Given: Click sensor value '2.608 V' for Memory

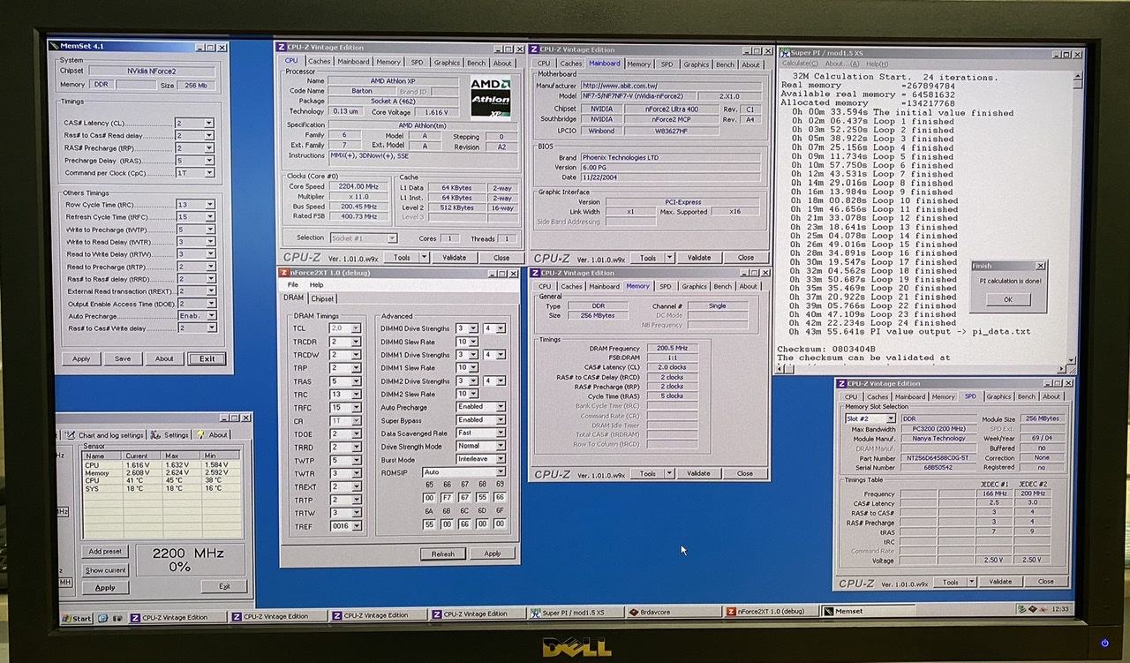Looking at the screenshot, I should coord(137,472).
